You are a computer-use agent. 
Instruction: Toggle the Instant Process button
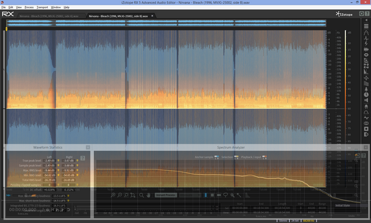pos(166,195)
